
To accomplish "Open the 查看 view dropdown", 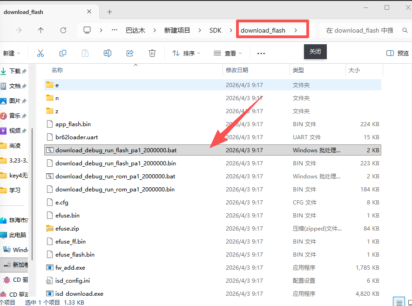I will pos(228,54).
